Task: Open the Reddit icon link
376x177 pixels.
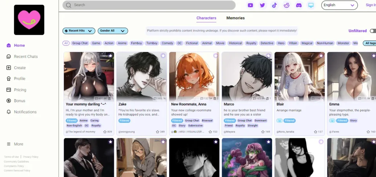Action: click(287, 5)
